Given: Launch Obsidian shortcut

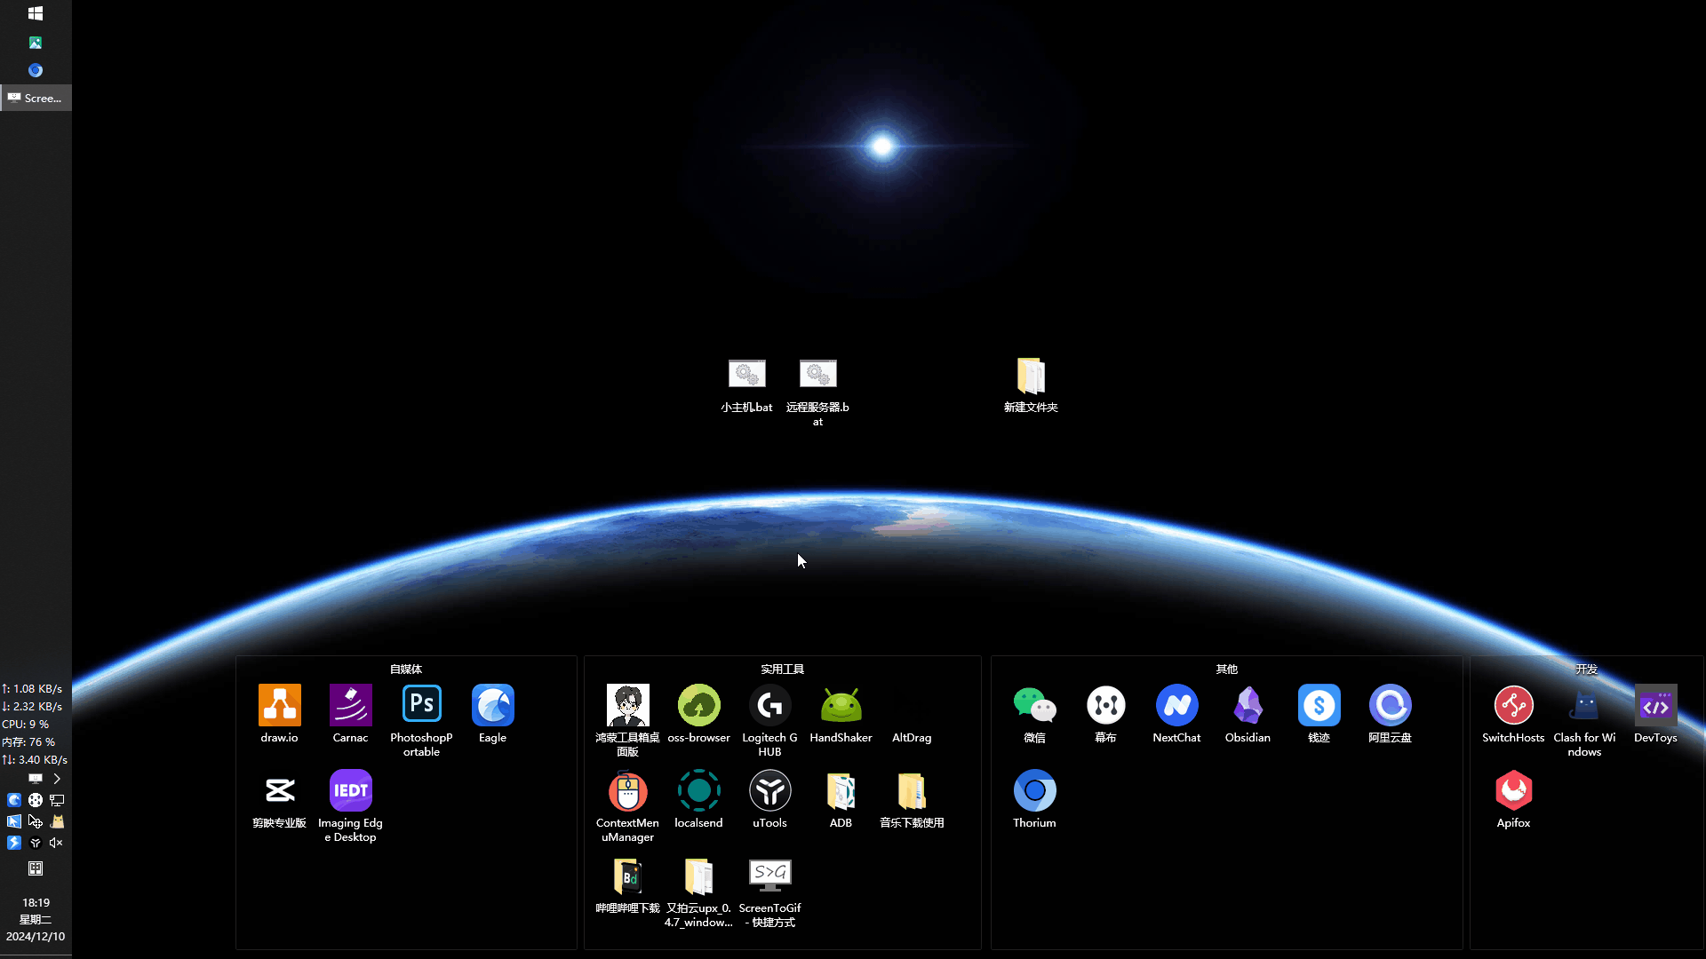Looking at the screenshot, I should point(1248,715).
